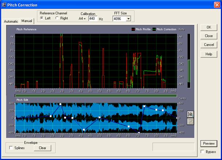Viewport: 222px width, 160px height.
Task: Click the Cancel button
Action: pos(209,45)
